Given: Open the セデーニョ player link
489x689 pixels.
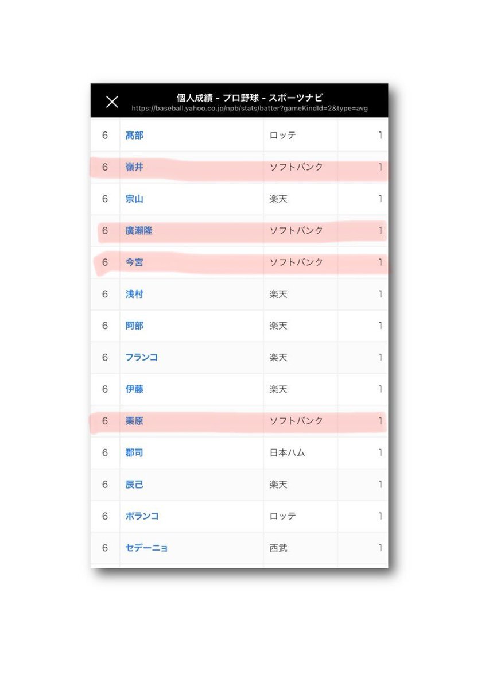Looking at the screenshot, I should click(x=147, y=548).
